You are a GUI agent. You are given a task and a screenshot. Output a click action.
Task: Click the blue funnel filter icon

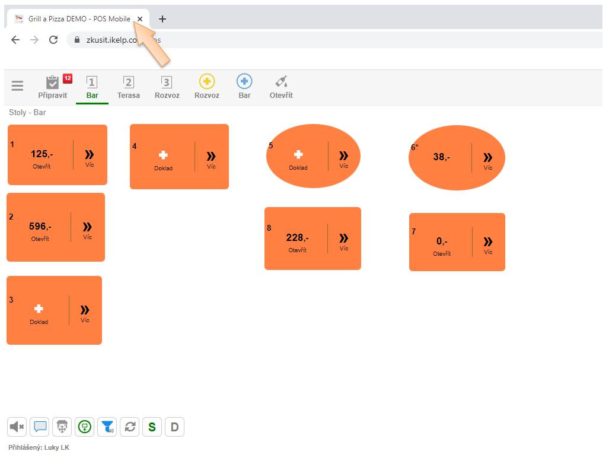pos(107,427)
